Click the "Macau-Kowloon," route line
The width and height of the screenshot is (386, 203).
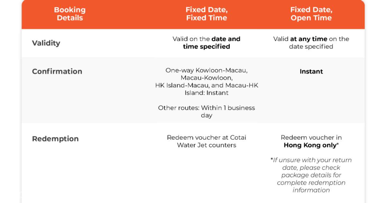206,78
